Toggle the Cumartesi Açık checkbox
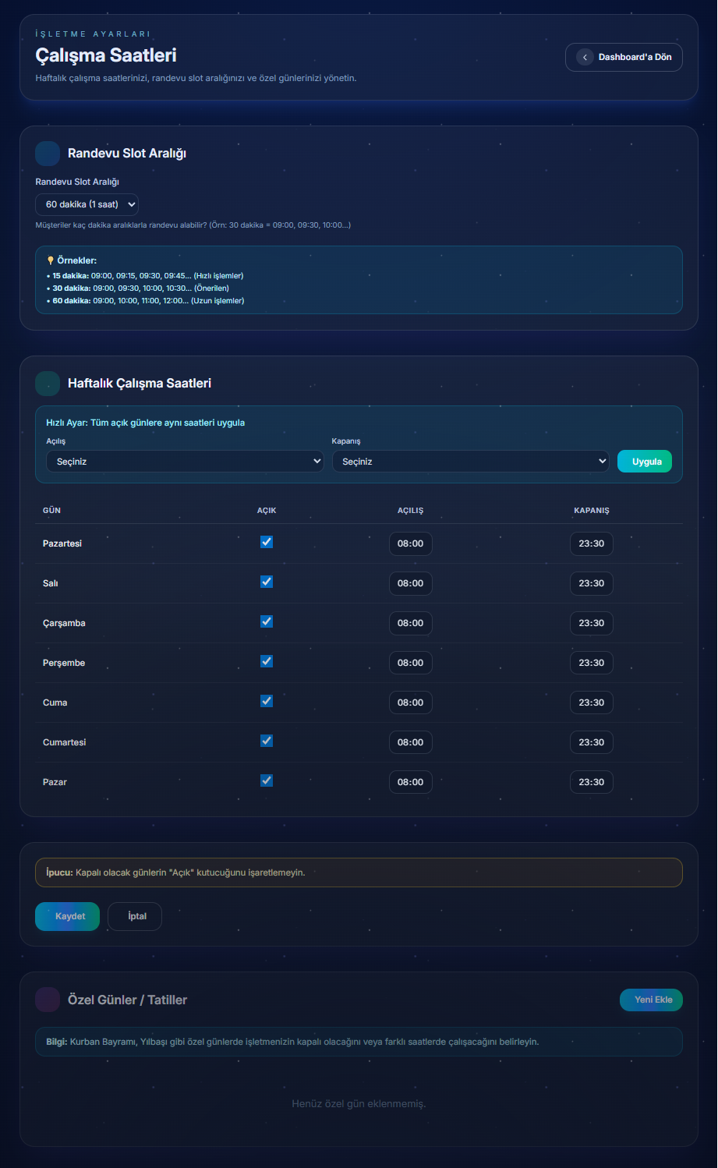 [x=267, y=741]
